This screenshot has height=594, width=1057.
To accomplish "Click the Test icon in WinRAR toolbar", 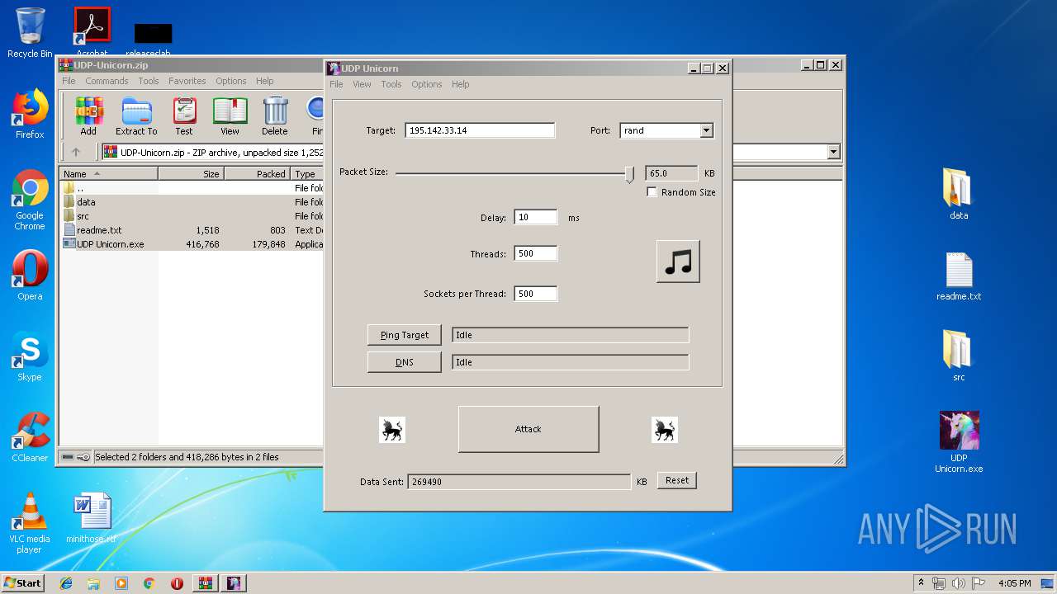I will [184, 116].
